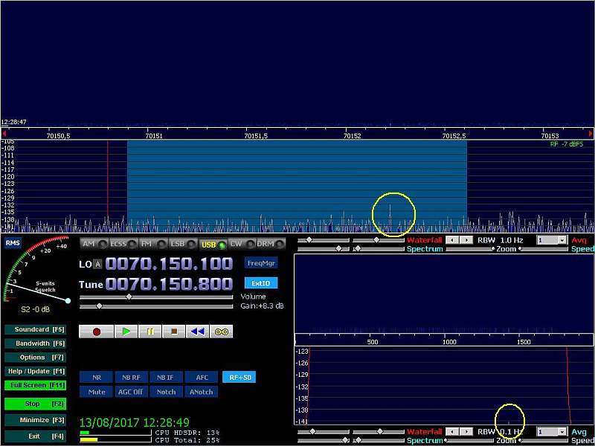The height and width of the screenshot is (446, 595).
Task: Pause playback with the yellow pause icon
Action: coord(150,332)
